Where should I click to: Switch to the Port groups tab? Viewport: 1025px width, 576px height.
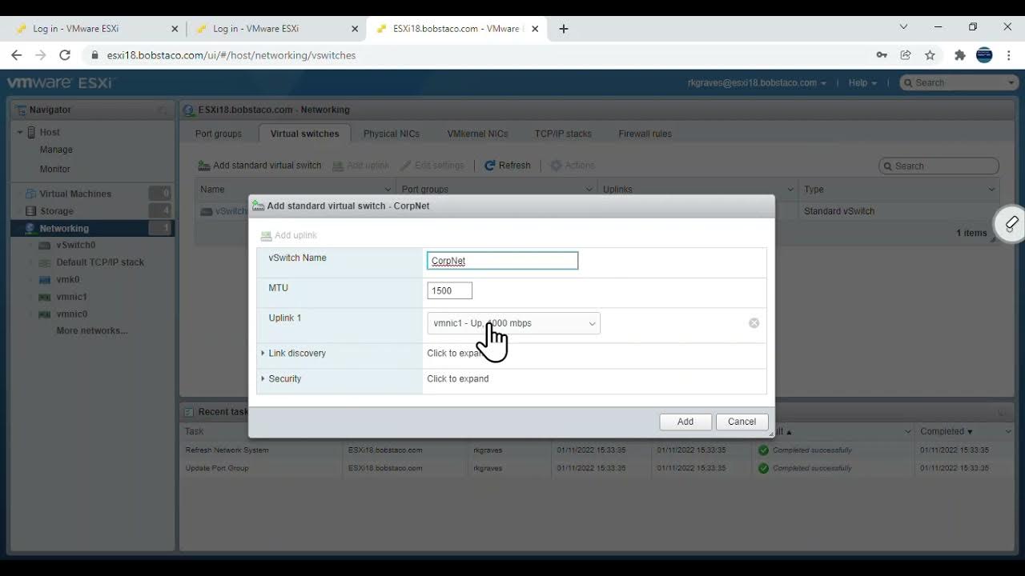[x=219, y=134]
